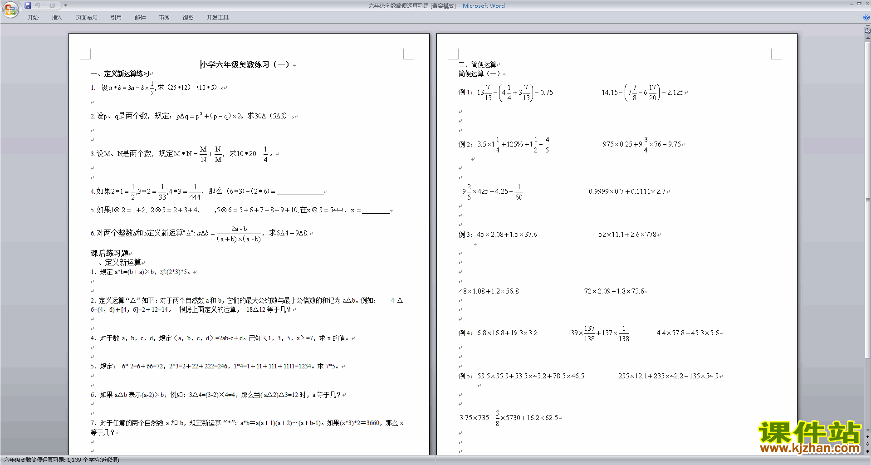Click expression 235×12.1+235×42.2−135×54.3
Viewport: 871px width, 465px height.
pos(668,376)
